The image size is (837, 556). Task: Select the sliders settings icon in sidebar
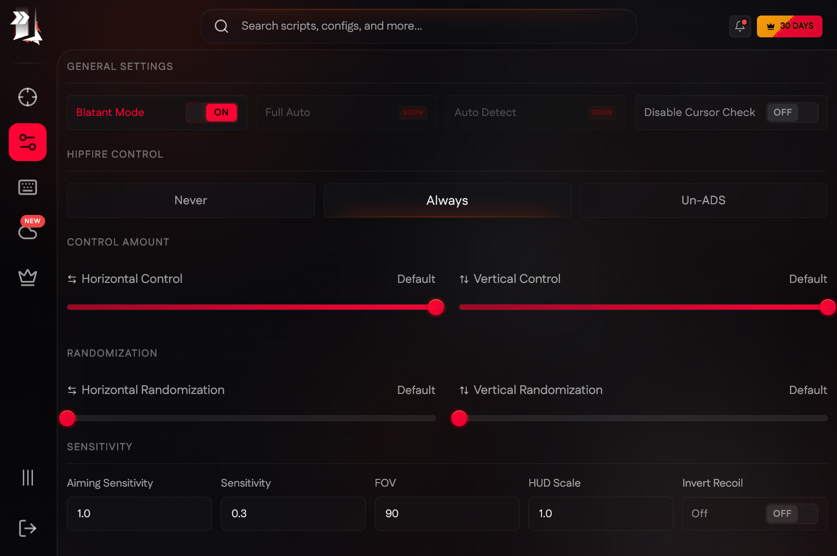(28, 142)
